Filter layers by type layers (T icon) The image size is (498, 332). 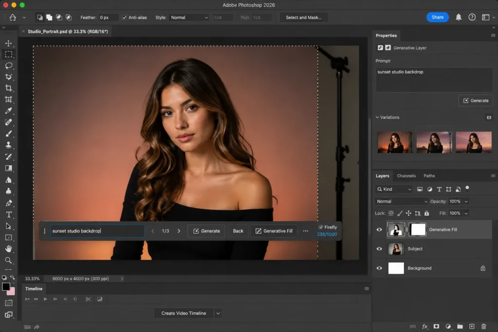click(439, 189)
